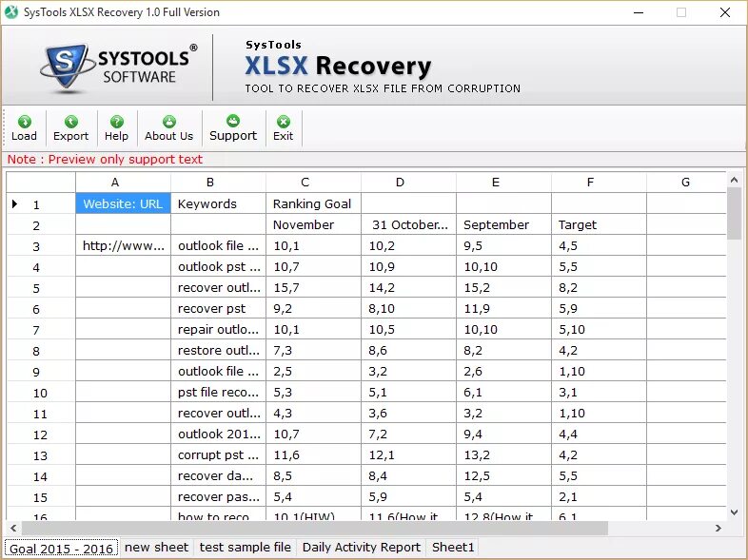Screen dimensions: 748x560
Task: Click the '31 October...' cell
Action: pos(409,224)
